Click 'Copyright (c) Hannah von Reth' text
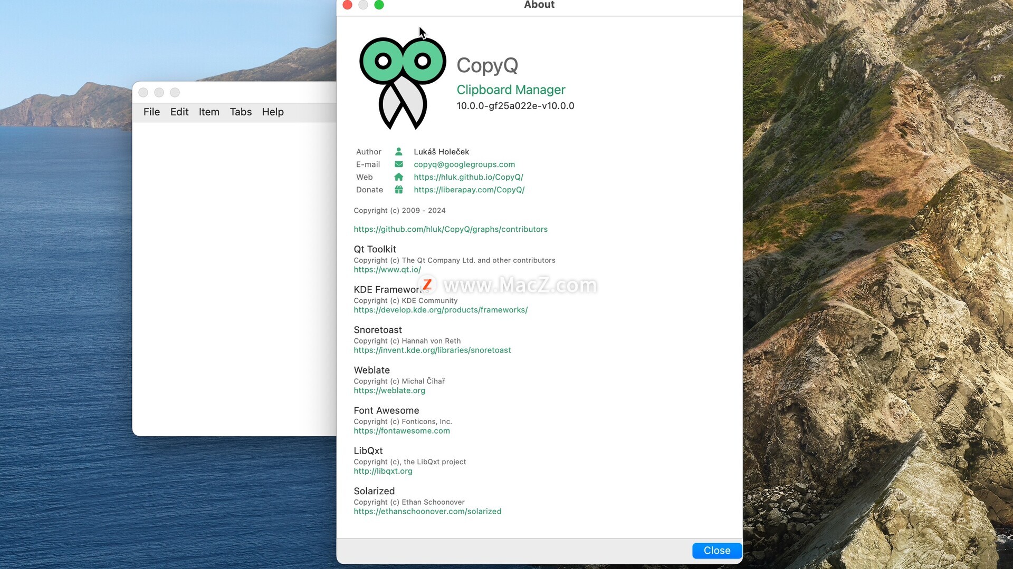Image resolution: width=1013 pixels, height=569 pixels. pyautogui.click(x=407, y=341)
